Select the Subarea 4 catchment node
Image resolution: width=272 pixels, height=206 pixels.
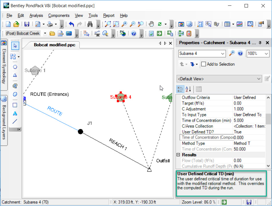121,97
